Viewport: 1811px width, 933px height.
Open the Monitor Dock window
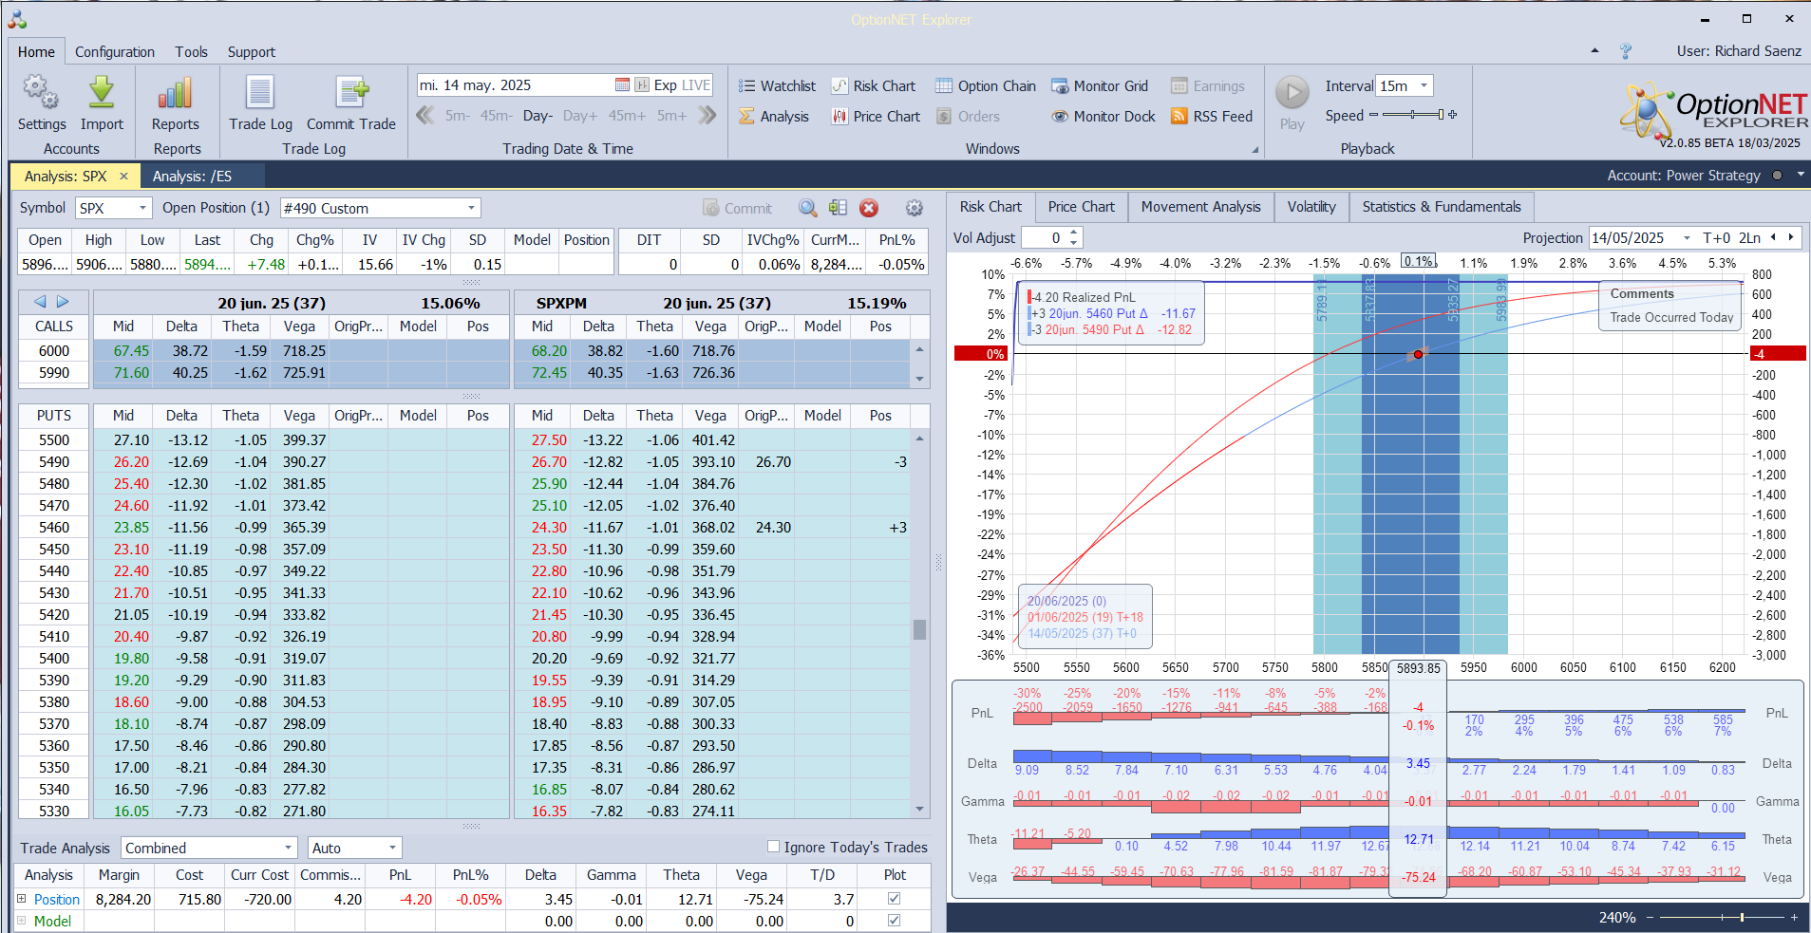coord(1104,117)
